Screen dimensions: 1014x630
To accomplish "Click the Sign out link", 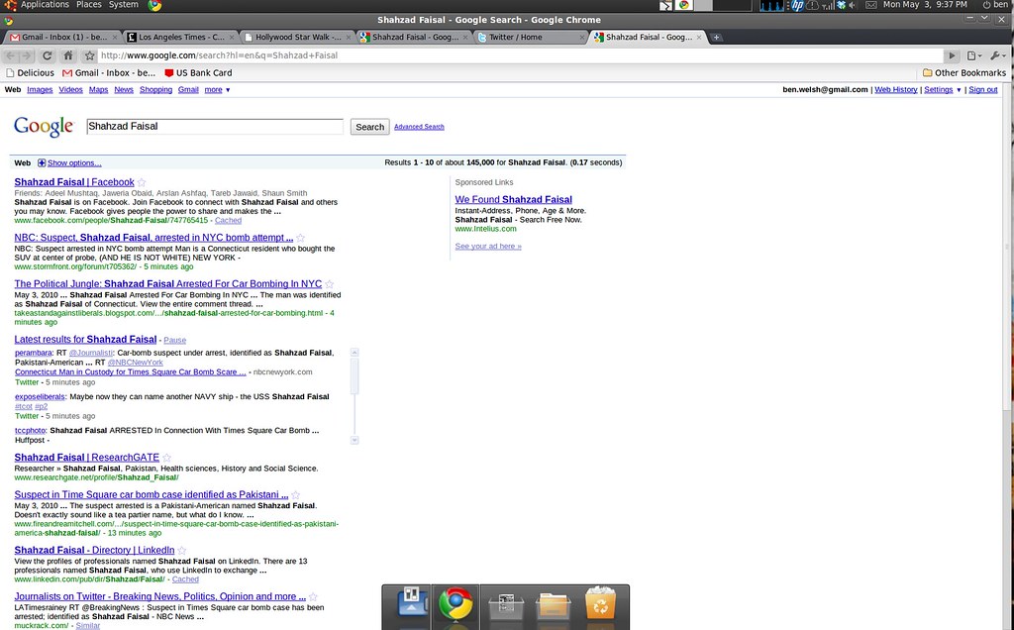I will tap(983, 90).
